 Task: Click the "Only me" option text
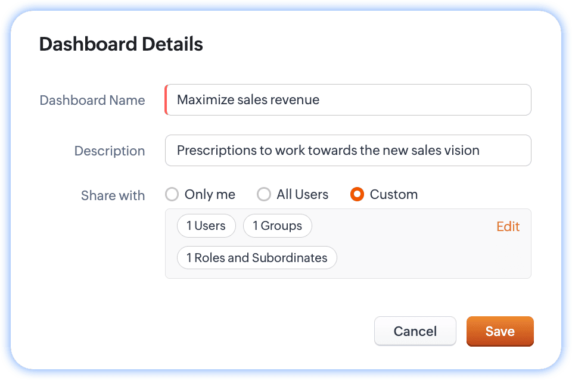[210, 195]
